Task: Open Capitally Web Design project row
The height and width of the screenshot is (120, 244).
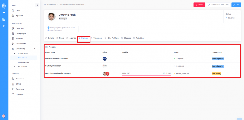Action: [142, 66]
